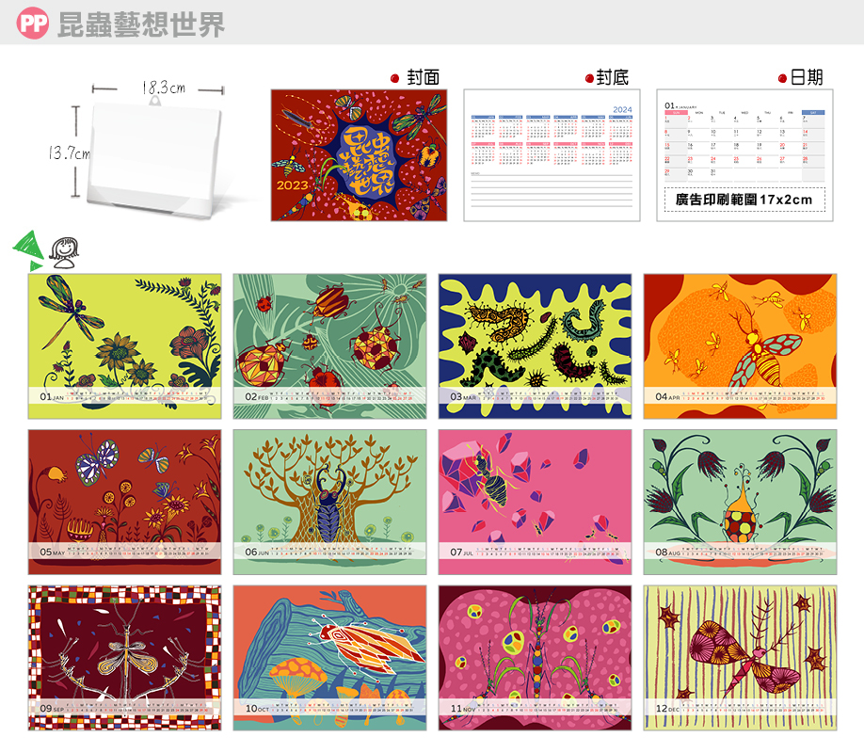Image resolution: width=864 pixels, height=753 pixels.
Task: Click the red bullet beside 日期
Action: pyautogui.click(x=782, y=79)
